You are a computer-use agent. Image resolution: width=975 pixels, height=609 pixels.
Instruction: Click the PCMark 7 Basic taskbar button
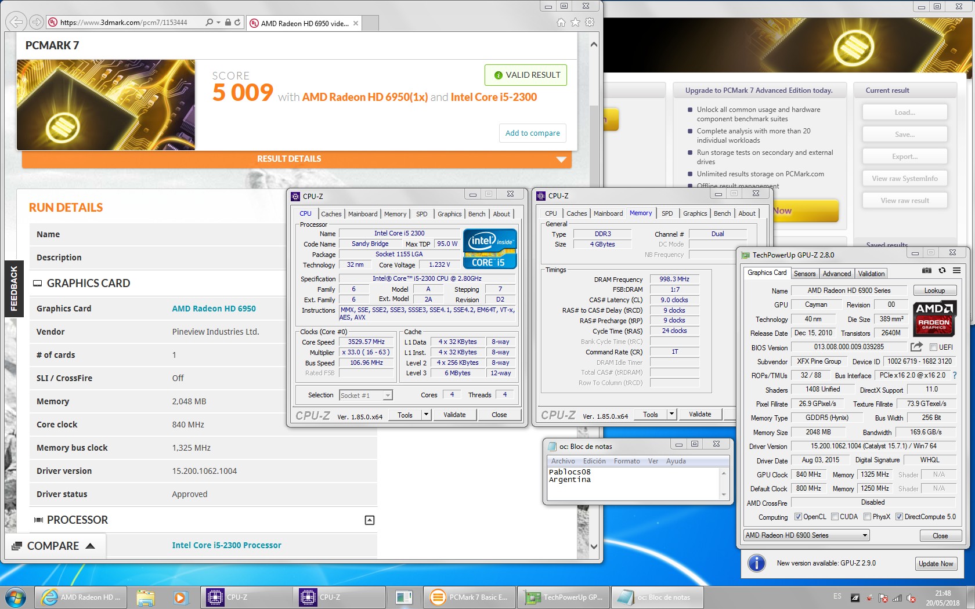click(x=469, y=597)
